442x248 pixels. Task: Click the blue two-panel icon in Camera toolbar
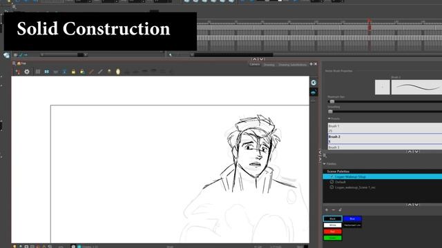coord(46,72)
